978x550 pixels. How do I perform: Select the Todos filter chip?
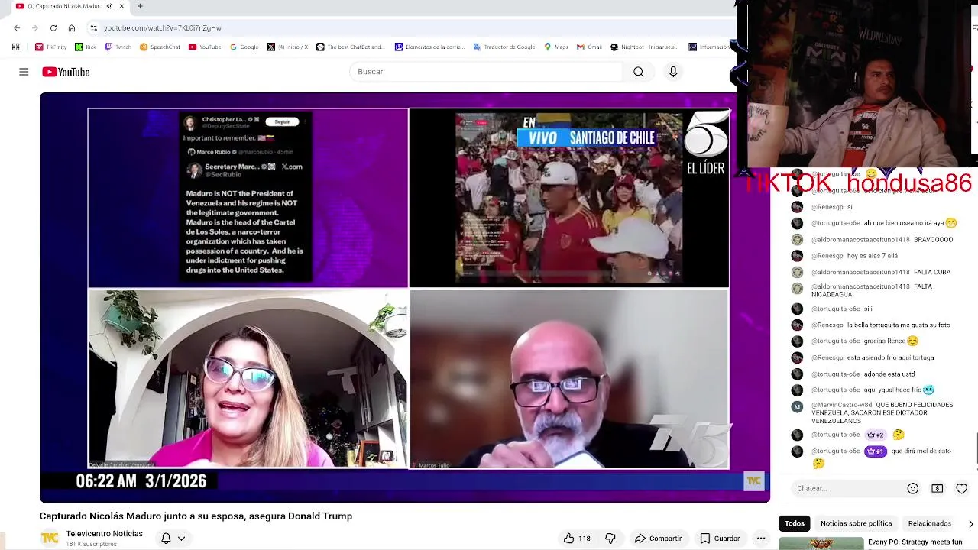tap(795, 523)
